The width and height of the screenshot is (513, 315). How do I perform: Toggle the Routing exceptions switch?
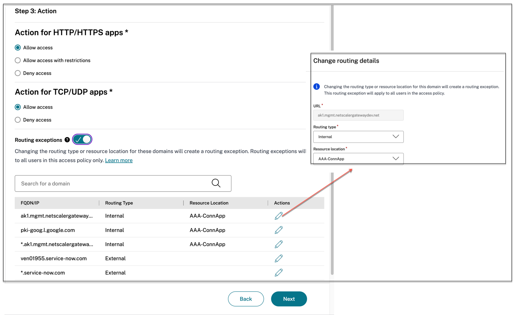pos(82,139)
